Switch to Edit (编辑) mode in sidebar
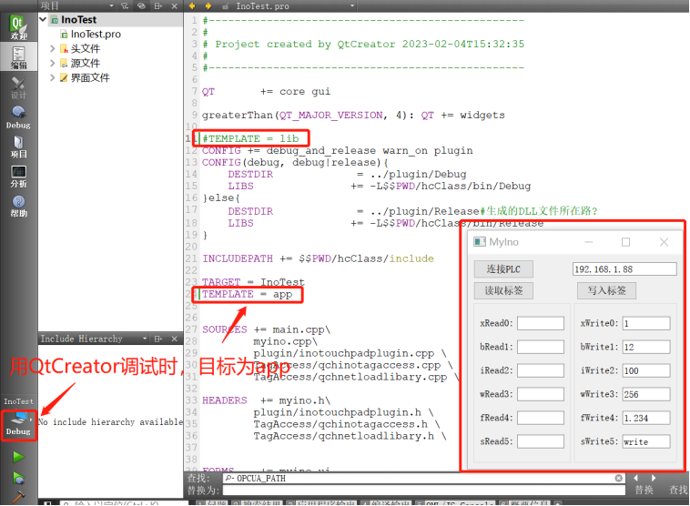This screenshot has width=690, height=506. pyautogui.click(x=18, y=57)
